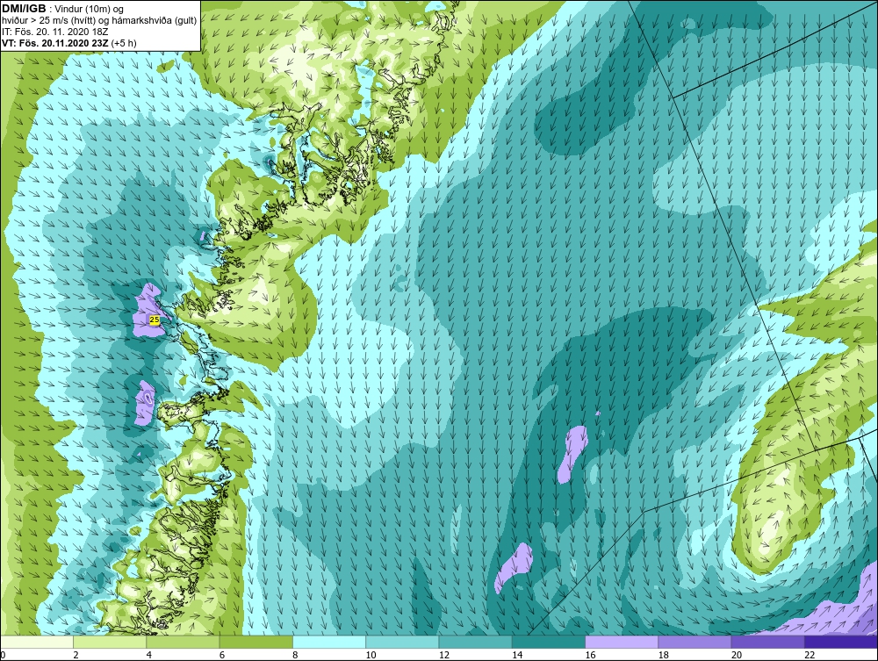Click the 'VT: Fös. 20.11.2020 23Z' valid time
This screenshot has height=661, width=878.
pyautogui.click(x=55, y=43)
